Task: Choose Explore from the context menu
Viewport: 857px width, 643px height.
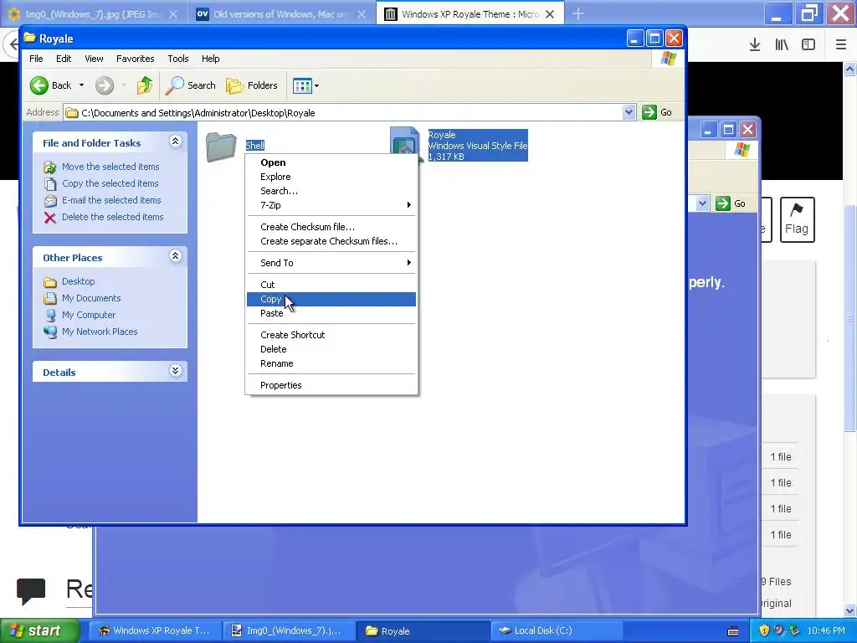Action: [331, 177]
